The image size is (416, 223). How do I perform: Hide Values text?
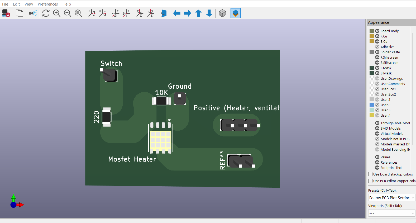click(377, 157)
